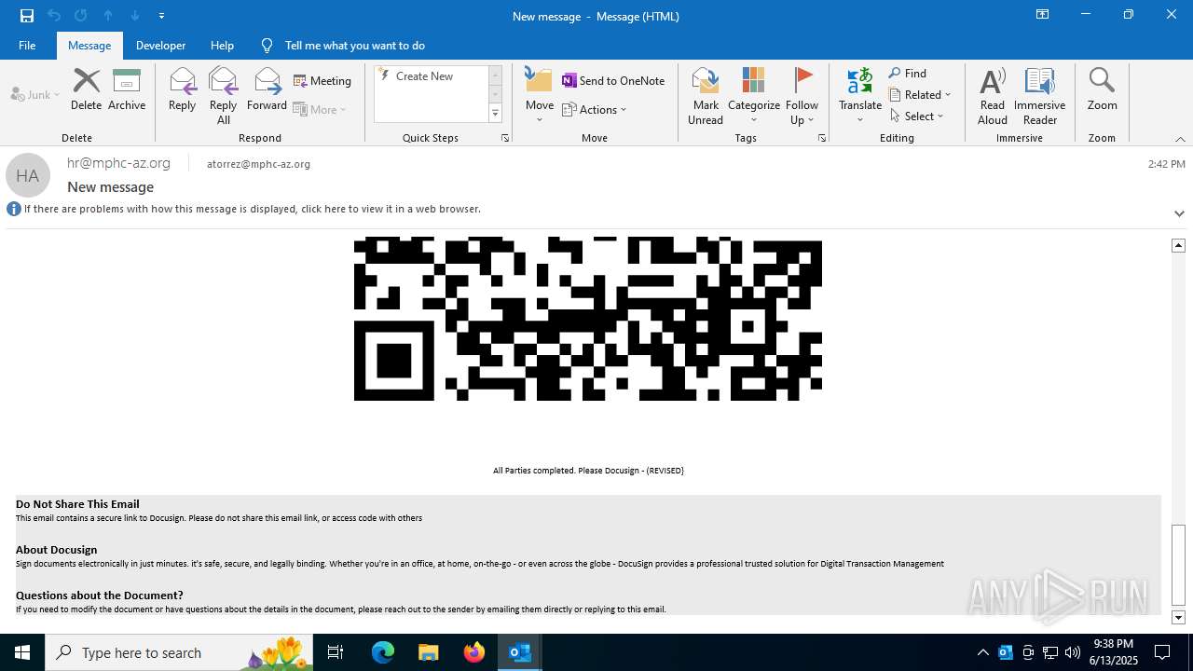
Task: Mark the message as Unread
Action: [706, 96]
